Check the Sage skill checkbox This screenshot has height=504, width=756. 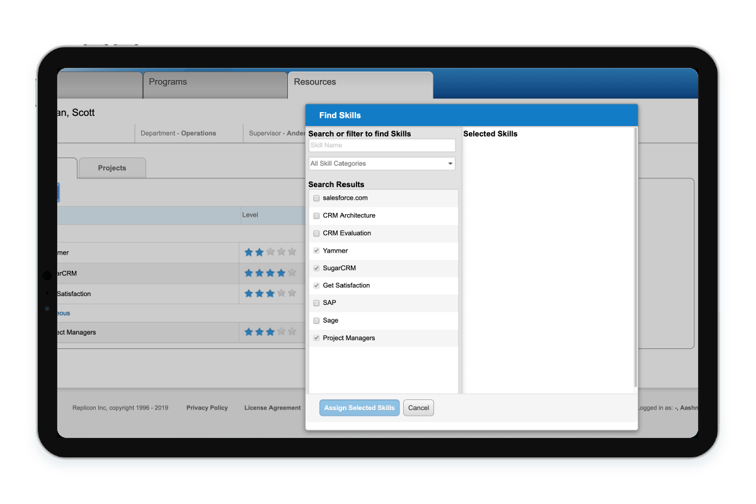(316, 321)
